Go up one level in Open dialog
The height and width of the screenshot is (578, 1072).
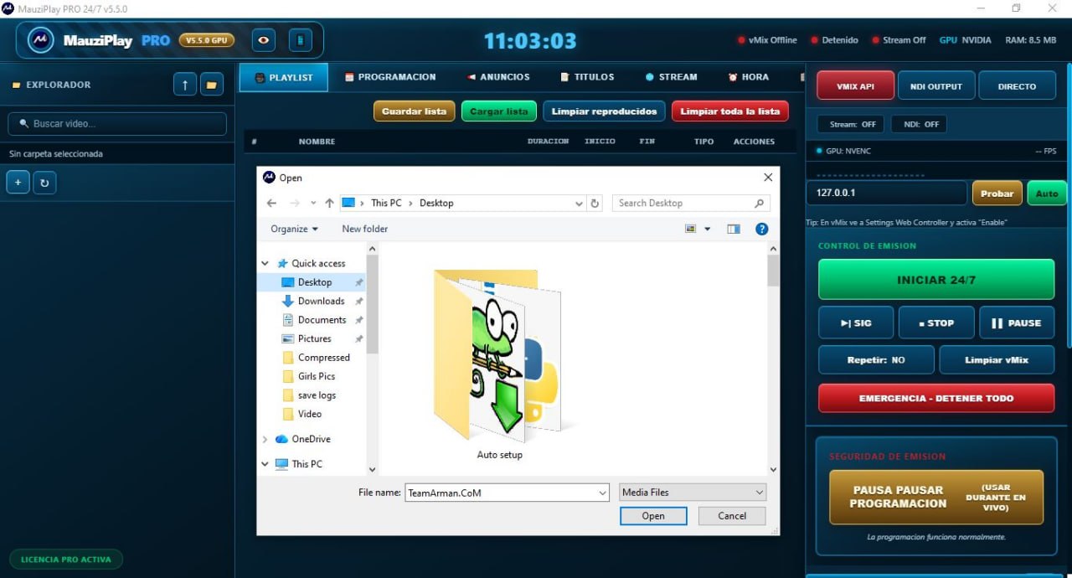pos(329,203)
